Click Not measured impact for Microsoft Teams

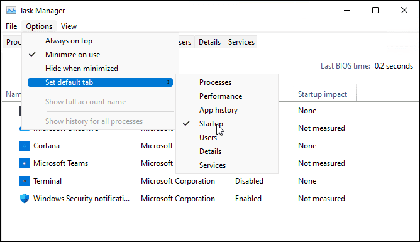(321, 163)
